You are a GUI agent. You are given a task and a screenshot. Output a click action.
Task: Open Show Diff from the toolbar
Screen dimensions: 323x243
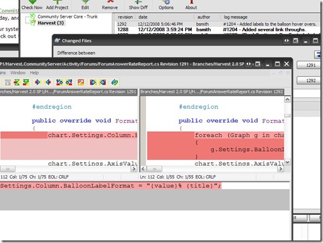(x=138, y=4)
